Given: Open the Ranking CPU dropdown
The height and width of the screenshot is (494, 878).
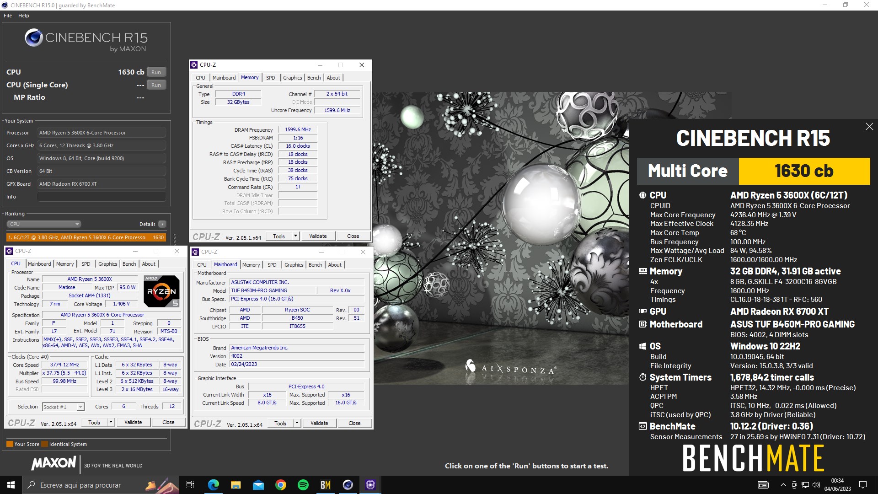Looking at the screenshot, I should click(44, 224).
